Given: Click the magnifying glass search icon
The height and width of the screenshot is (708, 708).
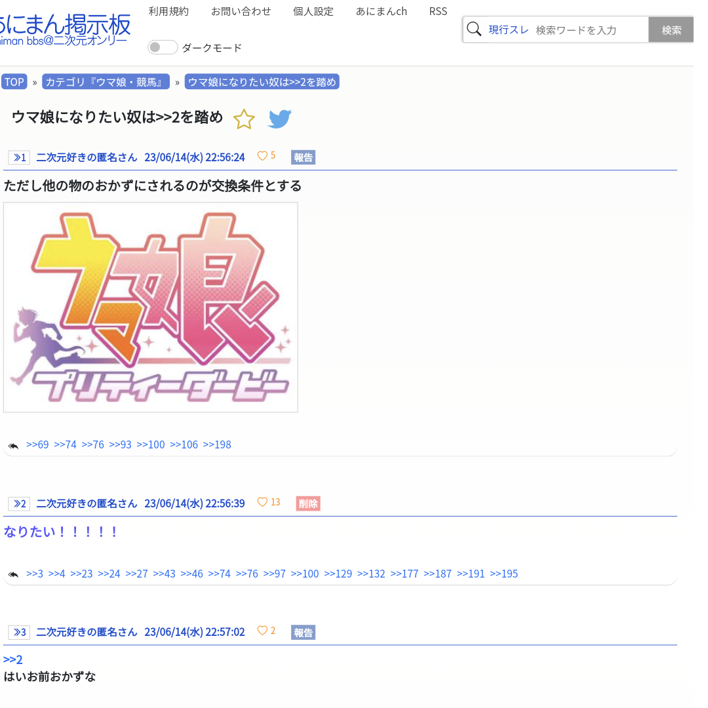Looking at the screenshot, I should 474,29.
